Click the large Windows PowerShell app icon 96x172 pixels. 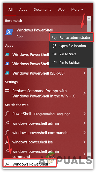coord(9,32)
